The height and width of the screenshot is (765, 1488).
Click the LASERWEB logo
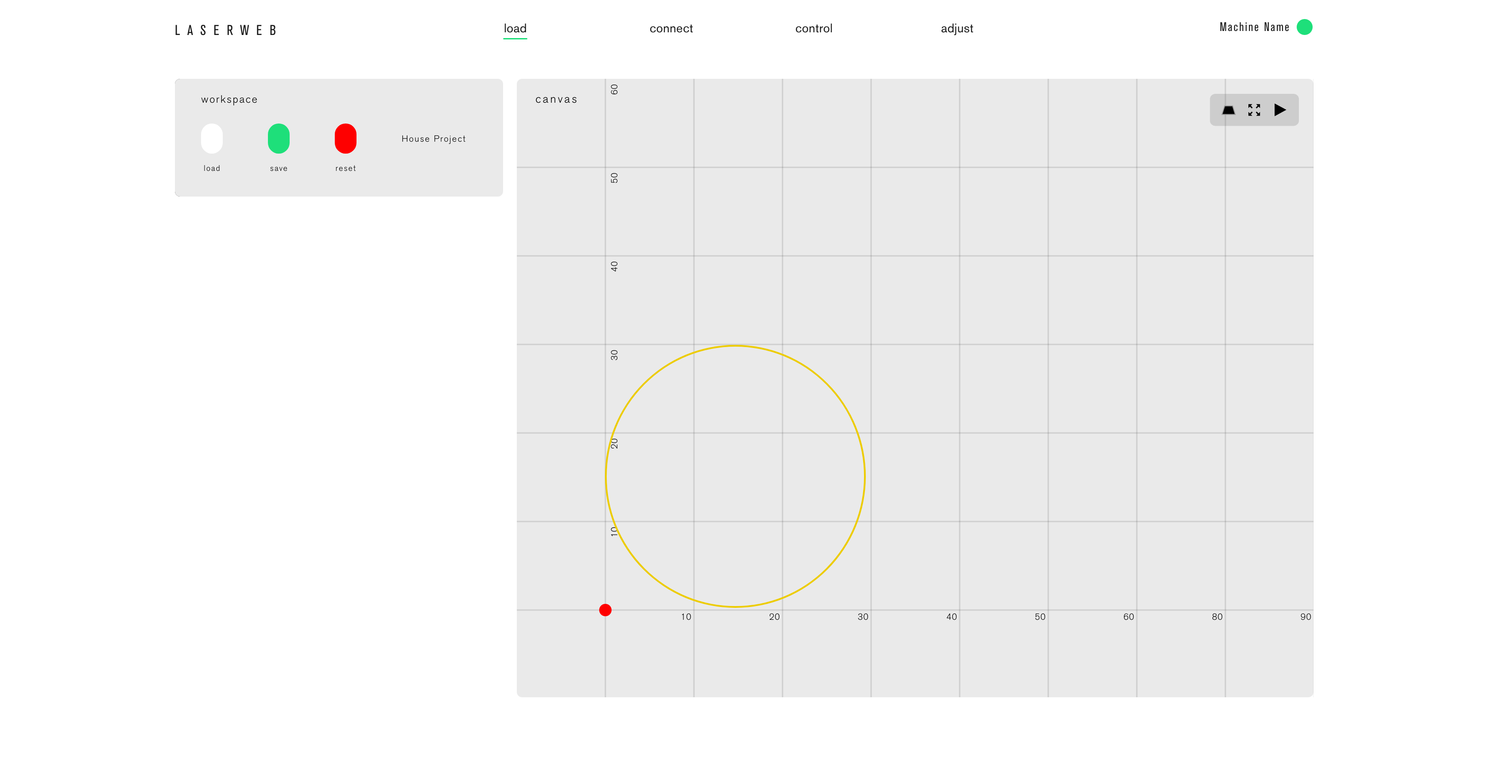pos(226,30)
